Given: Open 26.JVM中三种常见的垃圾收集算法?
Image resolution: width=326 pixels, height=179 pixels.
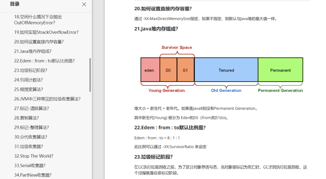Looking at the screenshot, I should 47,99.
